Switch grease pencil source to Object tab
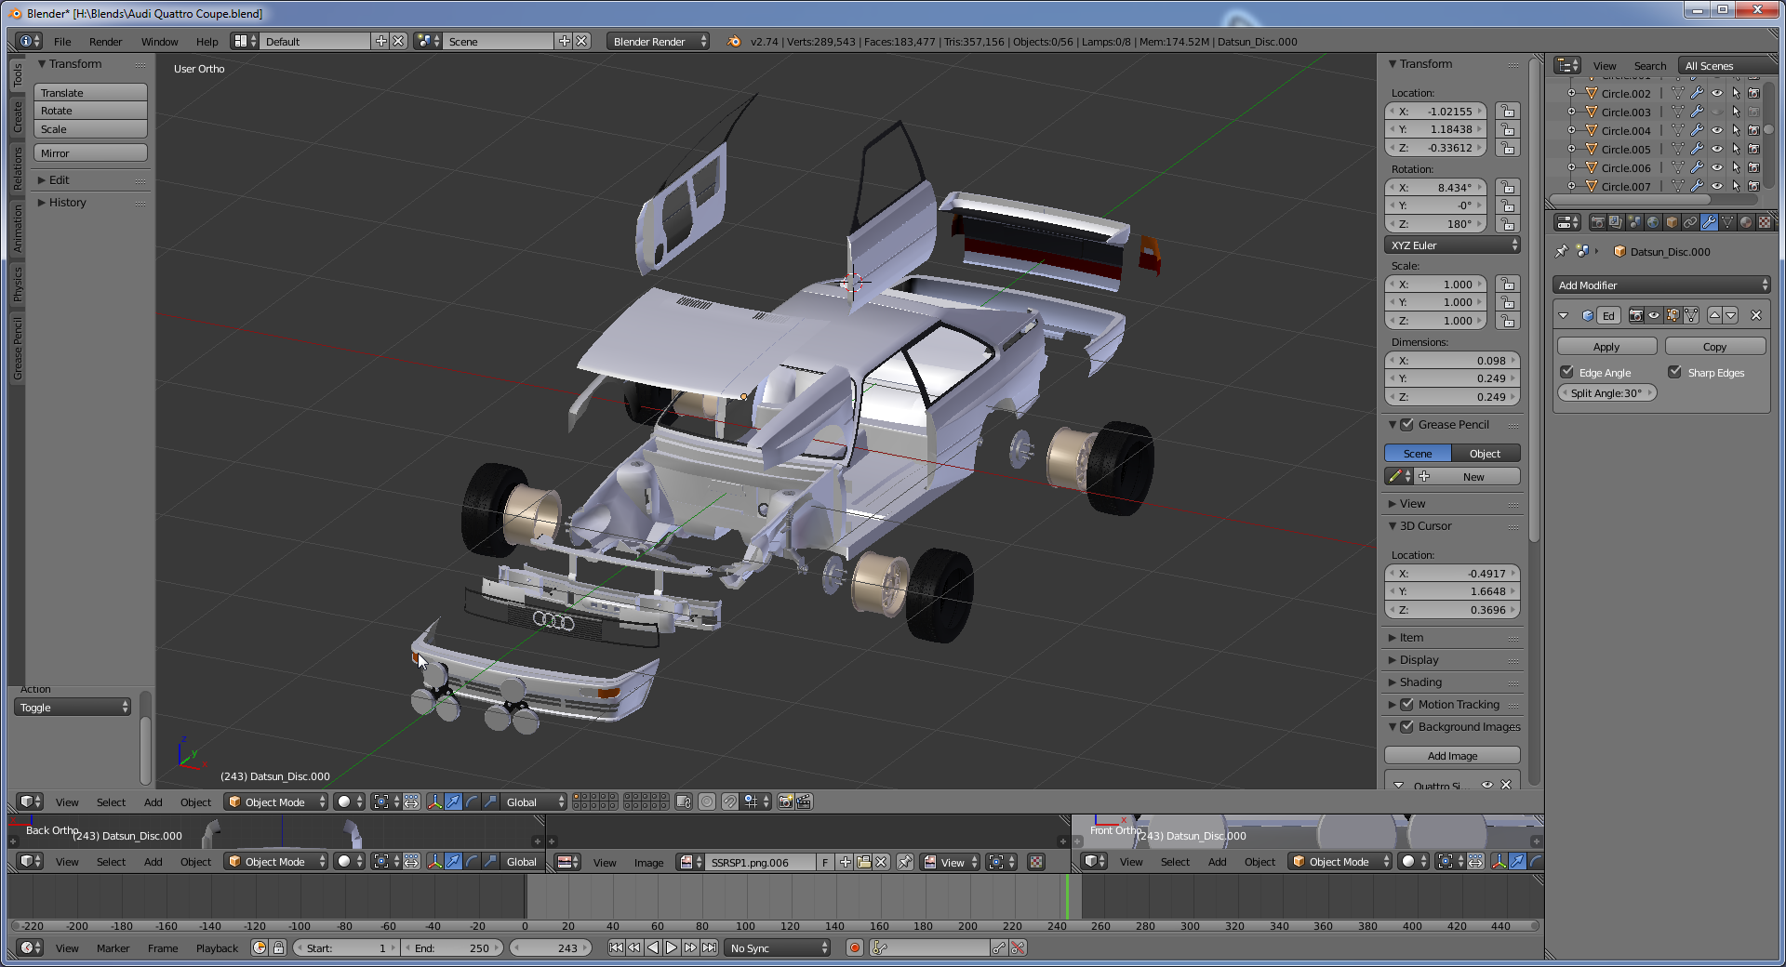The width and height of the screenshot is (1786, 967). [x=1485, y=454]
